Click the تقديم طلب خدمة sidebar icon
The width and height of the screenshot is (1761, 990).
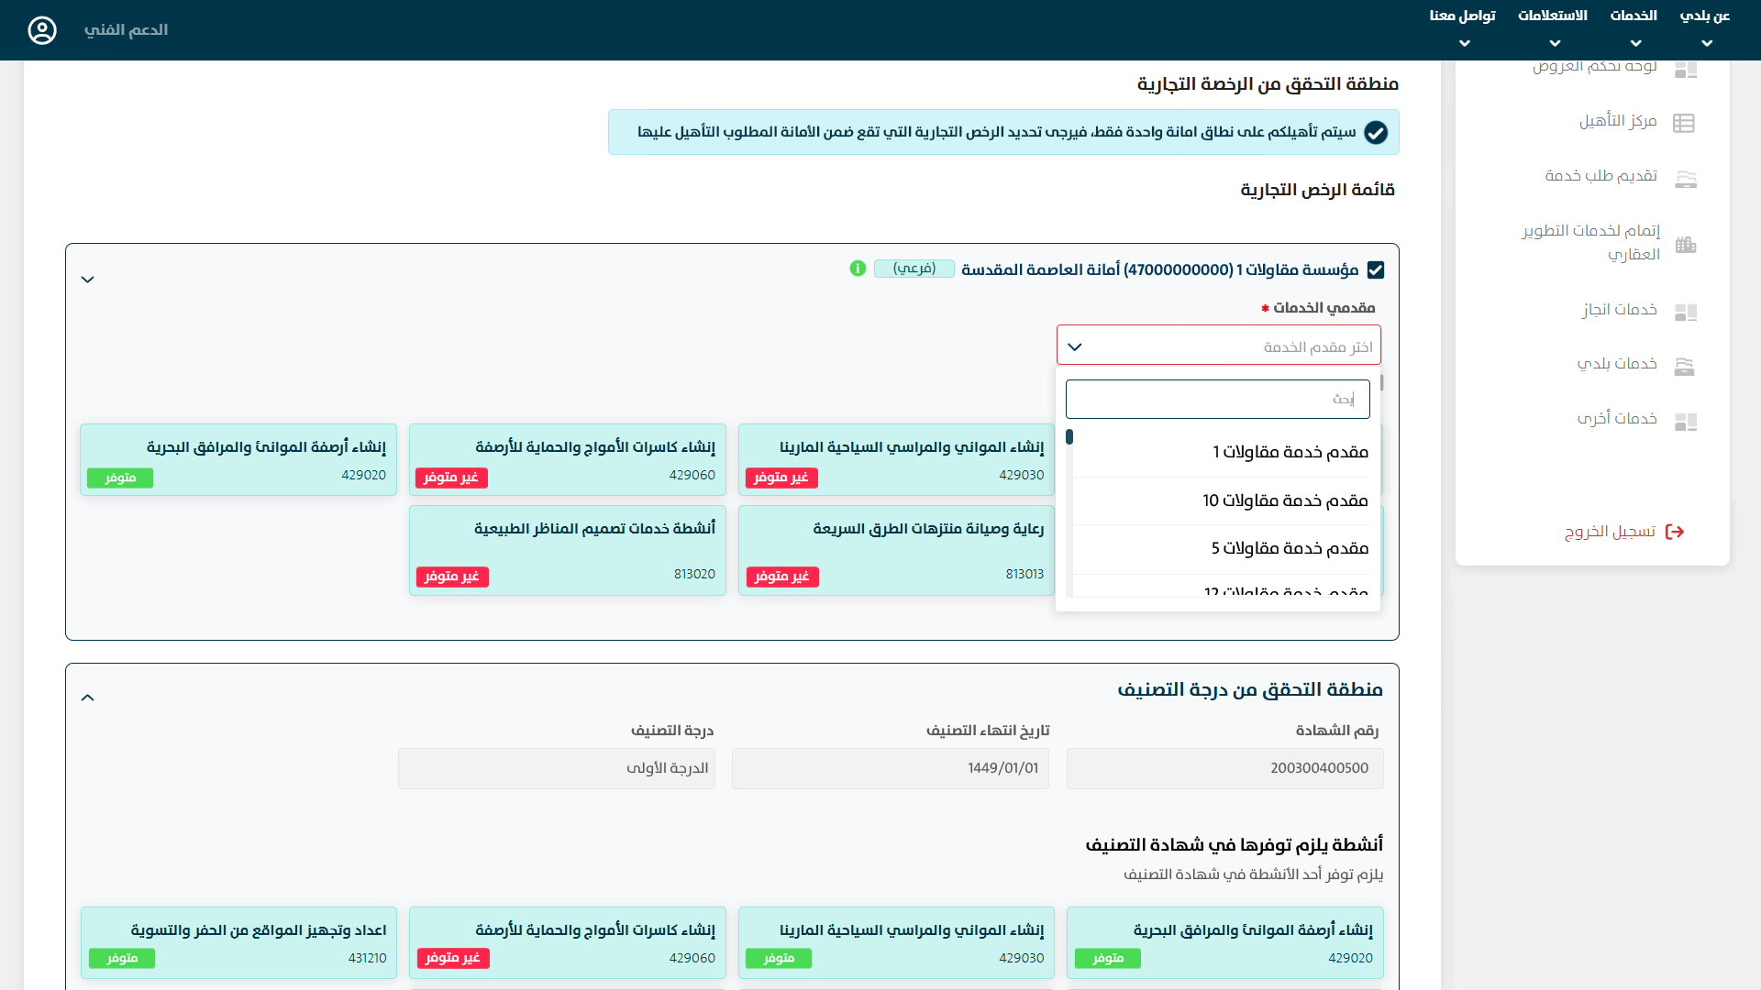coord(1684,178)
